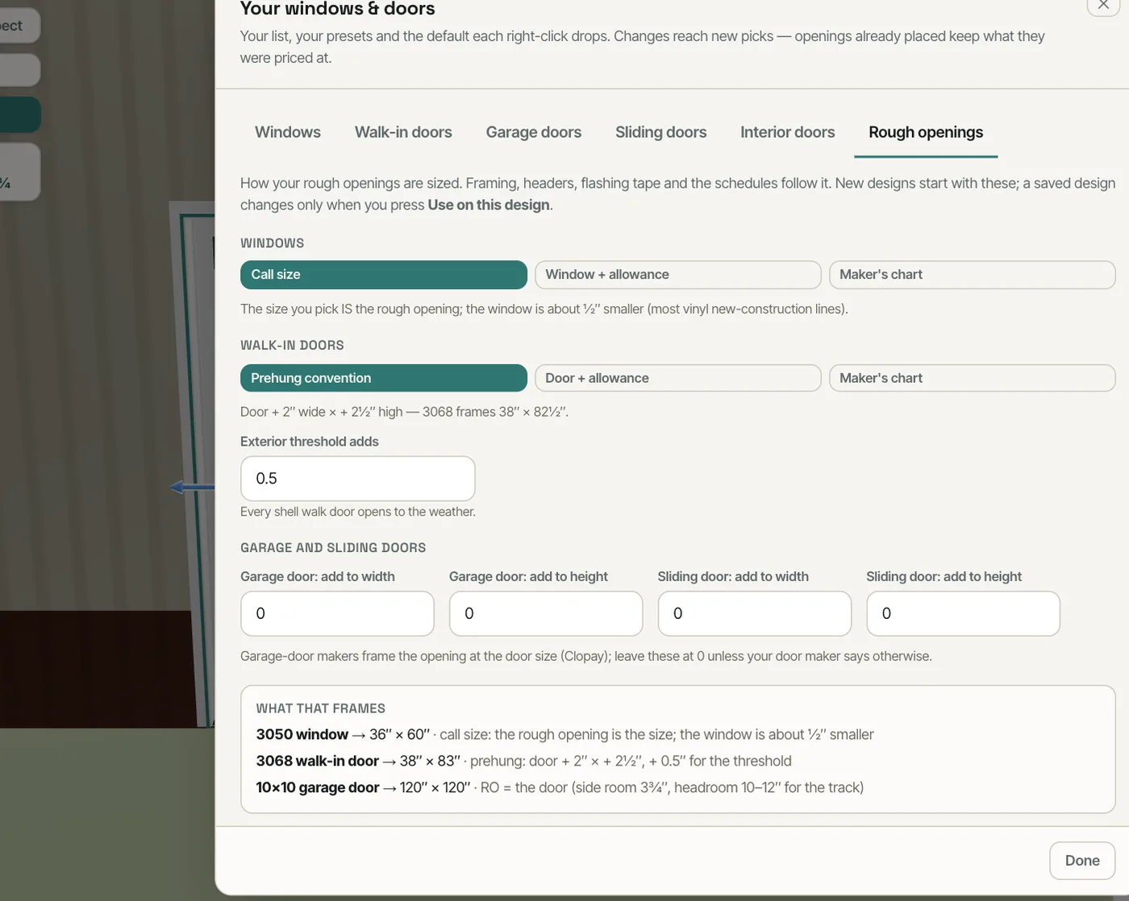The image size is (1129, 901).
Task: Click the blue arrow handle in 3D view
Action: click(192, 487)
